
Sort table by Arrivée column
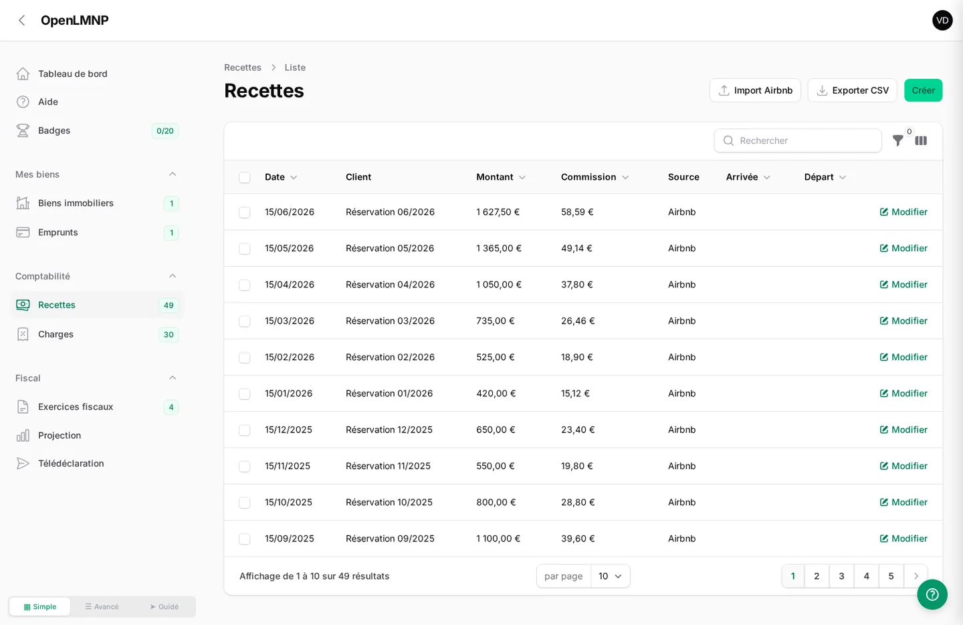coord(748,177)
